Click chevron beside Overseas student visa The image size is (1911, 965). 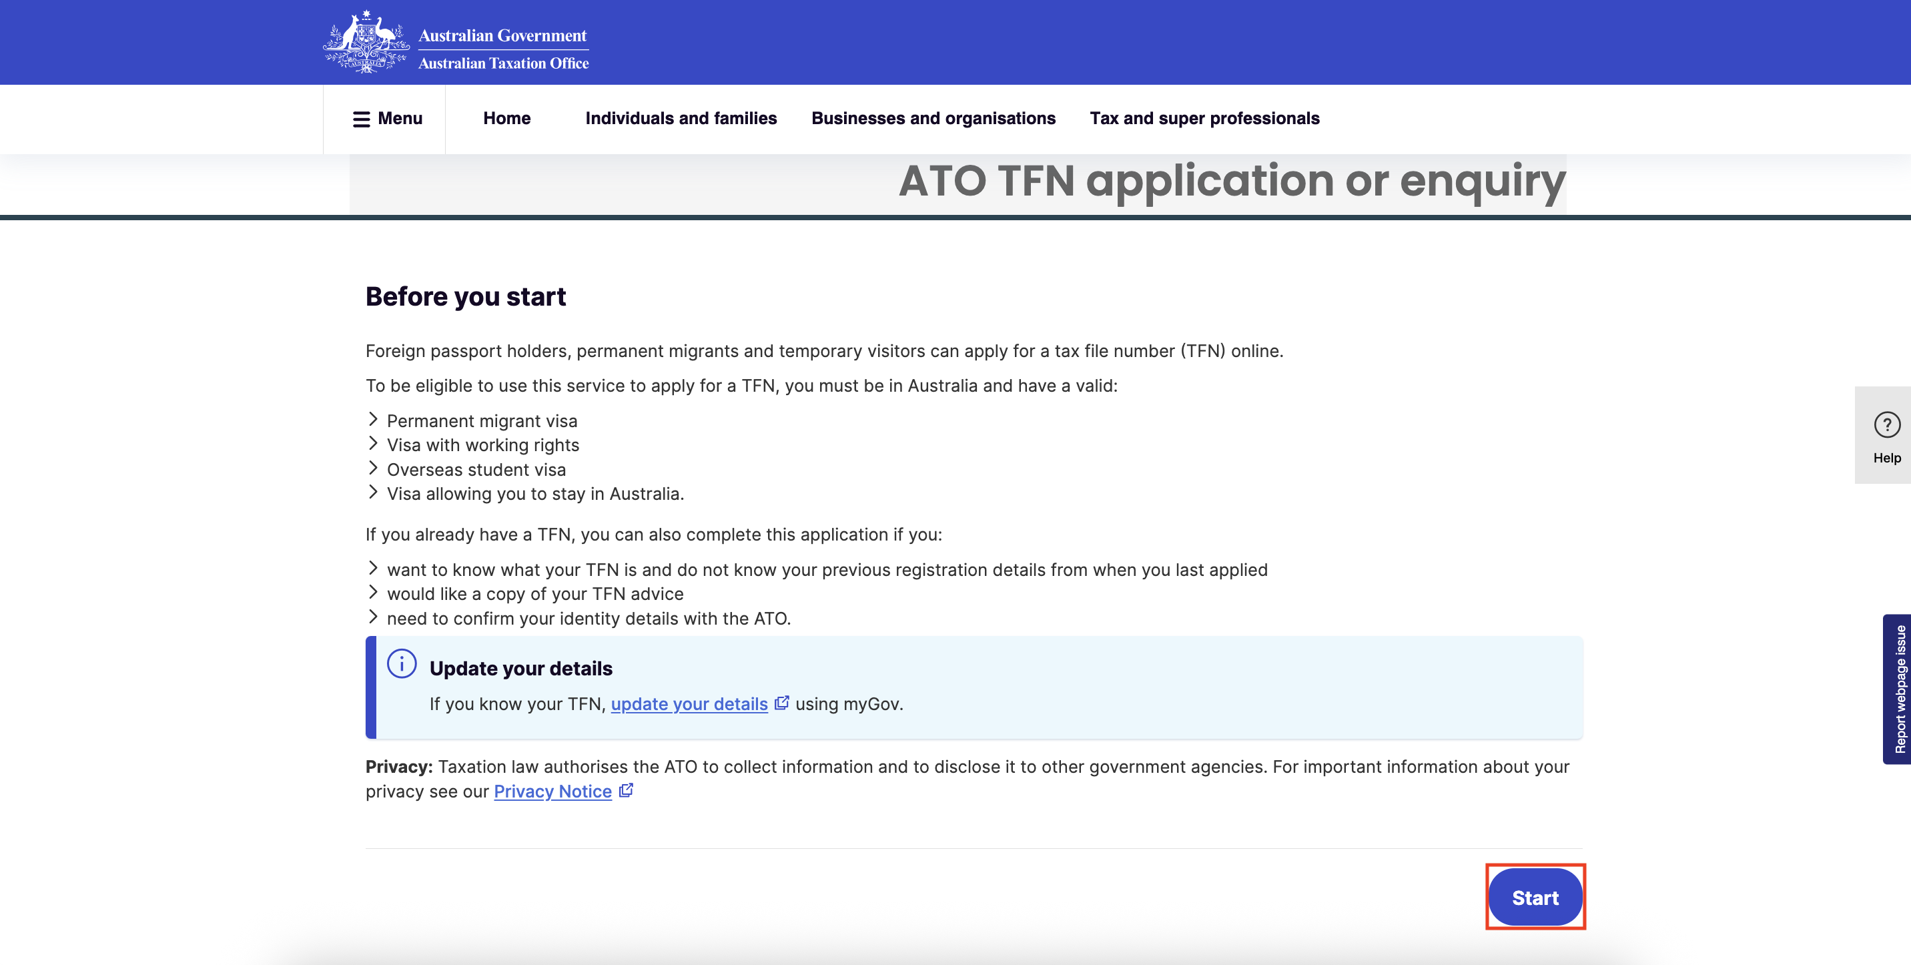tap(373, 468)
